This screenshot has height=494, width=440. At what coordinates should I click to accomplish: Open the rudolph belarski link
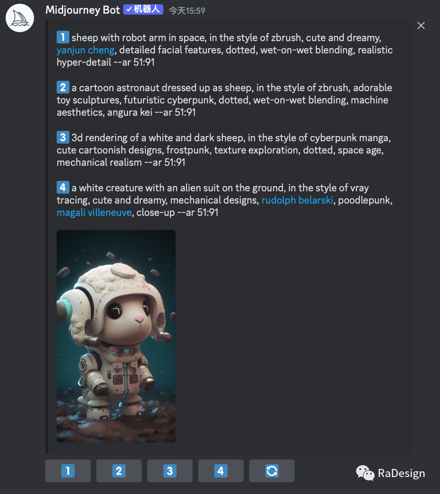(x=297, y=200)
